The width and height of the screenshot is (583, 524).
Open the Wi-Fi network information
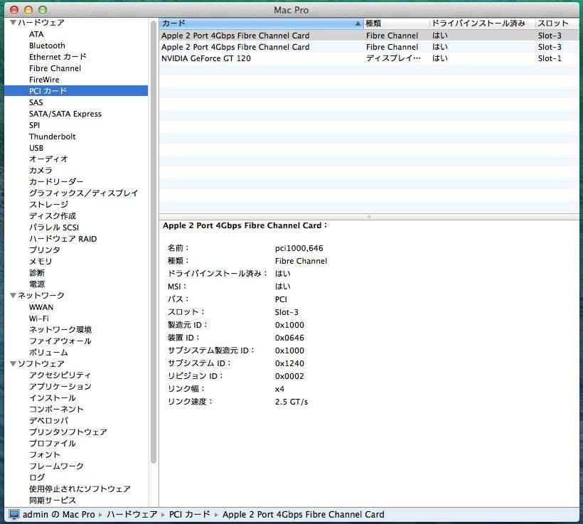(40, 318)
